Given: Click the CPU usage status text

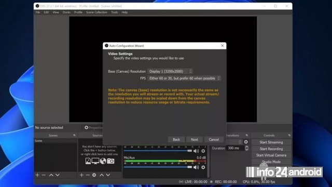Looking at the screenshot, I should click(x=259, y=182).
